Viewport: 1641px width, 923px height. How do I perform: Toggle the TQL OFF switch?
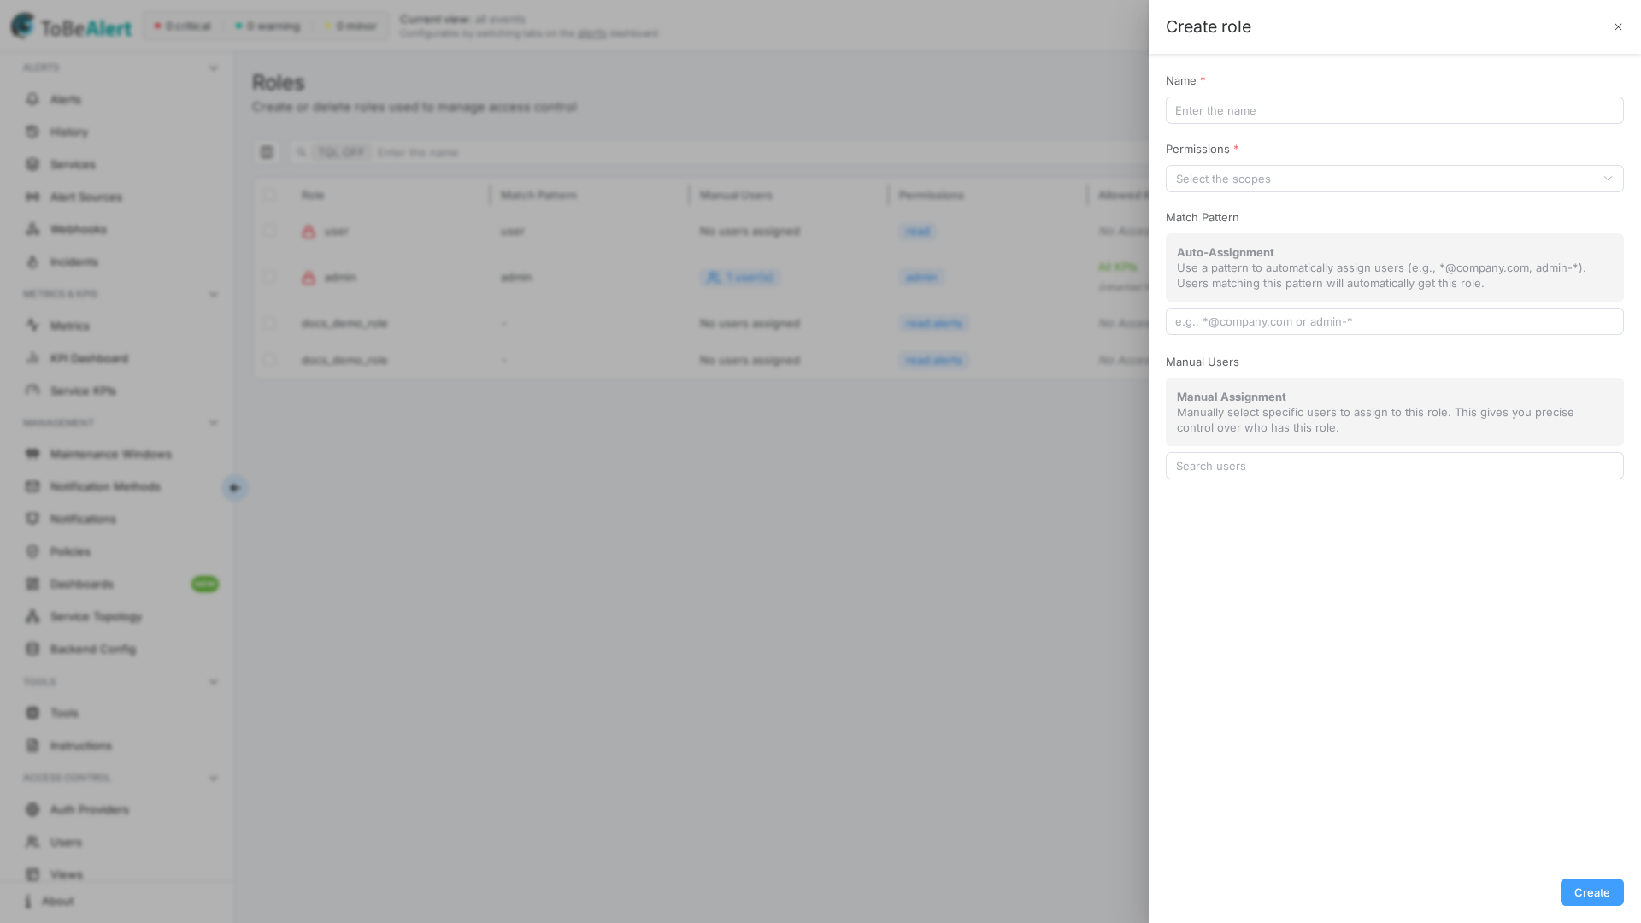(341, 152)
